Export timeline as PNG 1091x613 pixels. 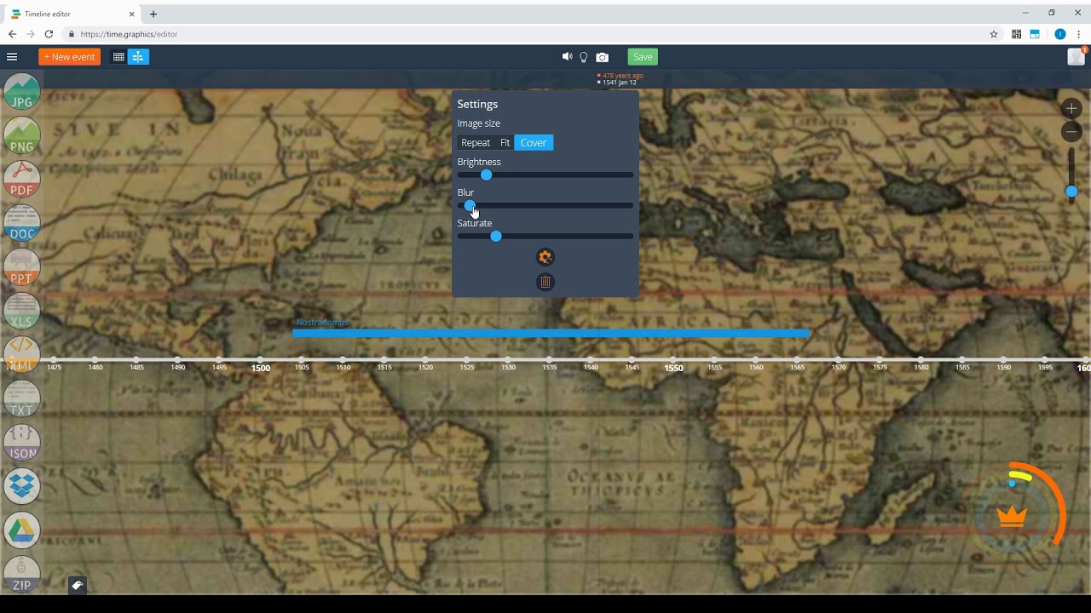[x=22, y=136]
